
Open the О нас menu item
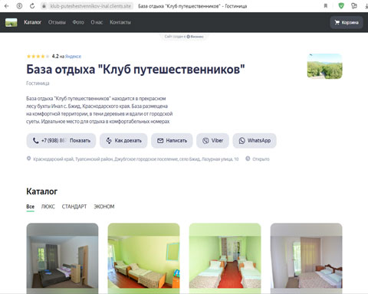(97, 22)
